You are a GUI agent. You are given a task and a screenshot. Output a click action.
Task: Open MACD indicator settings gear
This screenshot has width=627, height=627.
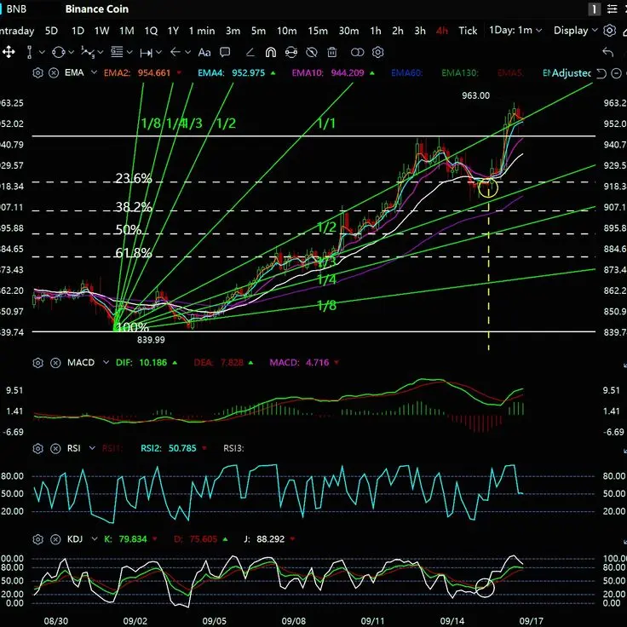point(37,363)
